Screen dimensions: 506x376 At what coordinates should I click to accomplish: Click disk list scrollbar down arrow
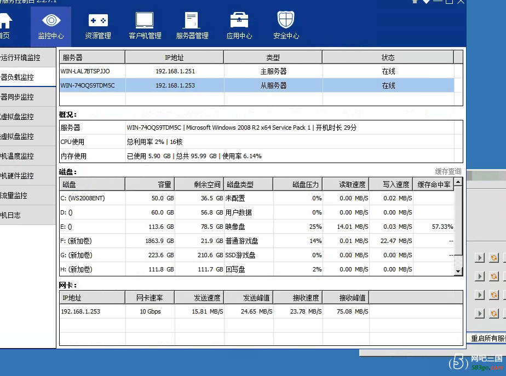(x=459, y=270)
